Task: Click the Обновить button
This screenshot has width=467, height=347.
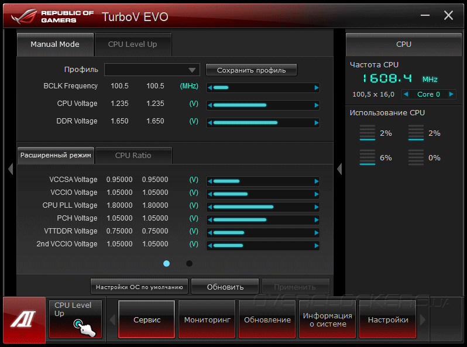Action: coord(225,287)
